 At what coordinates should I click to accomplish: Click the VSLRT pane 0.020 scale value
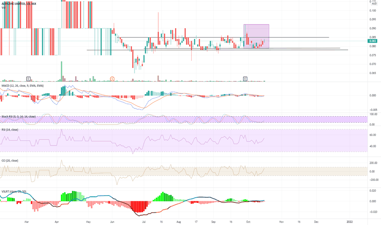[373, 191]
